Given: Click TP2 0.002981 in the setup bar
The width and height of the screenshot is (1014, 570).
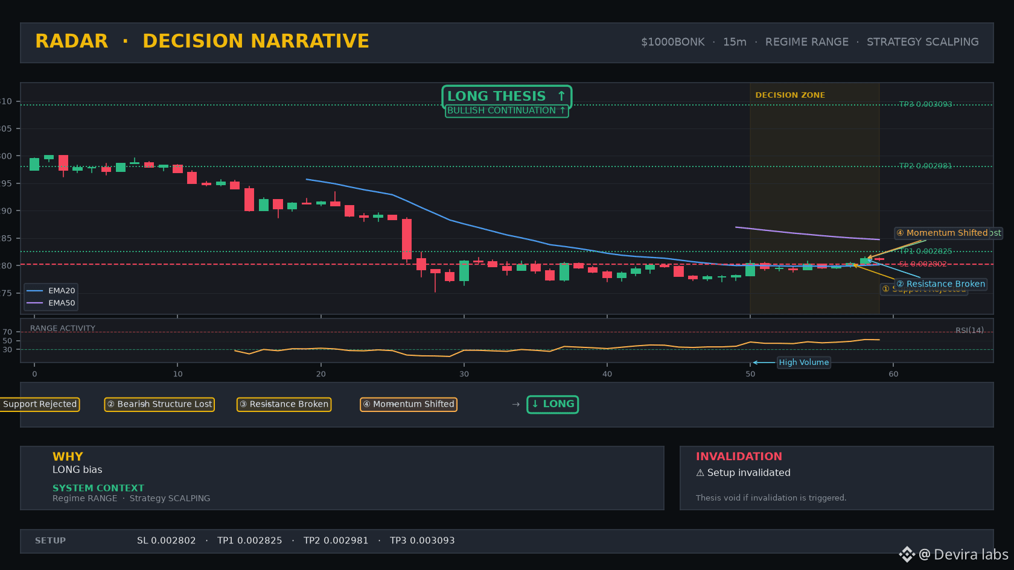Looking at the screenshot, I should click(336, 540).
